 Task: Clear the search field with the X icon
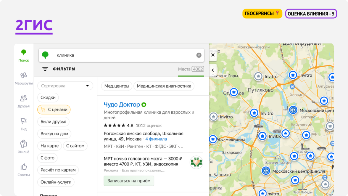199,55
